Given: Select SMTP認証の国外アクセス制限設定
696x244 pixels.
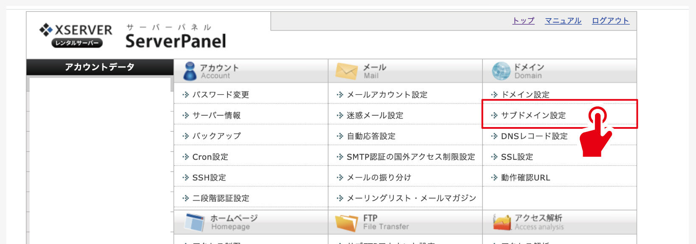Looking at the screenshot, I should (410, 157).
